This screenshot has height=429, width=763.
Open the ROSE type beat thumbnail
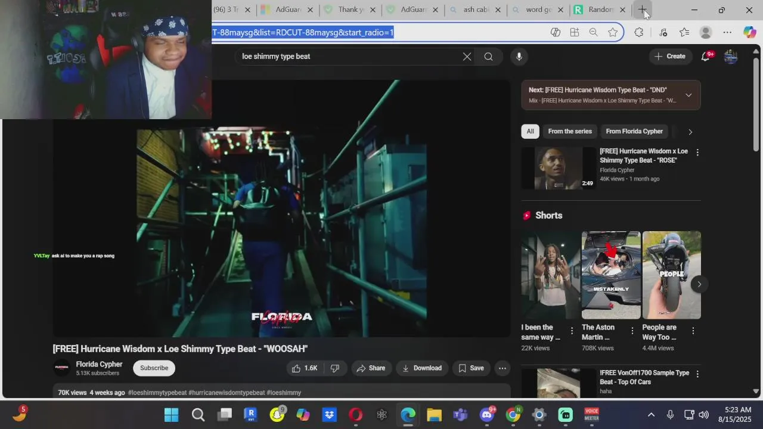tap(559, 168)
